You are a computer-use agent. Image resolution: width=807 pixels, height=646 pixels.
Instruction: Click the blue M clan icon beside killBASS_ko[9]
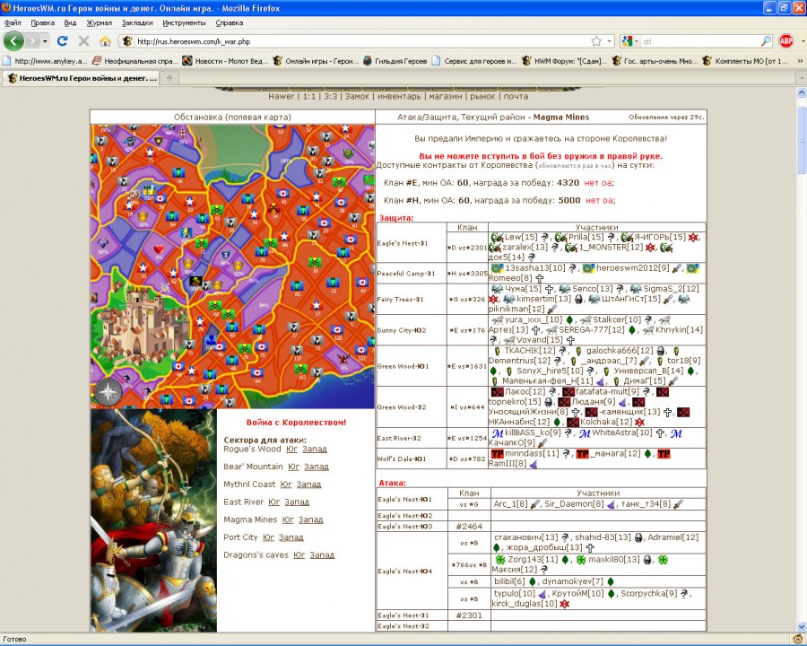pyautogui.click(x=497, y=433)
